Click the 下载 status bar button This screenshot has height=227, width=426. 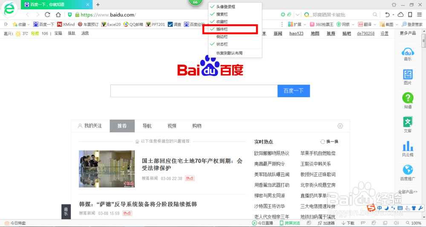point(348,223)
